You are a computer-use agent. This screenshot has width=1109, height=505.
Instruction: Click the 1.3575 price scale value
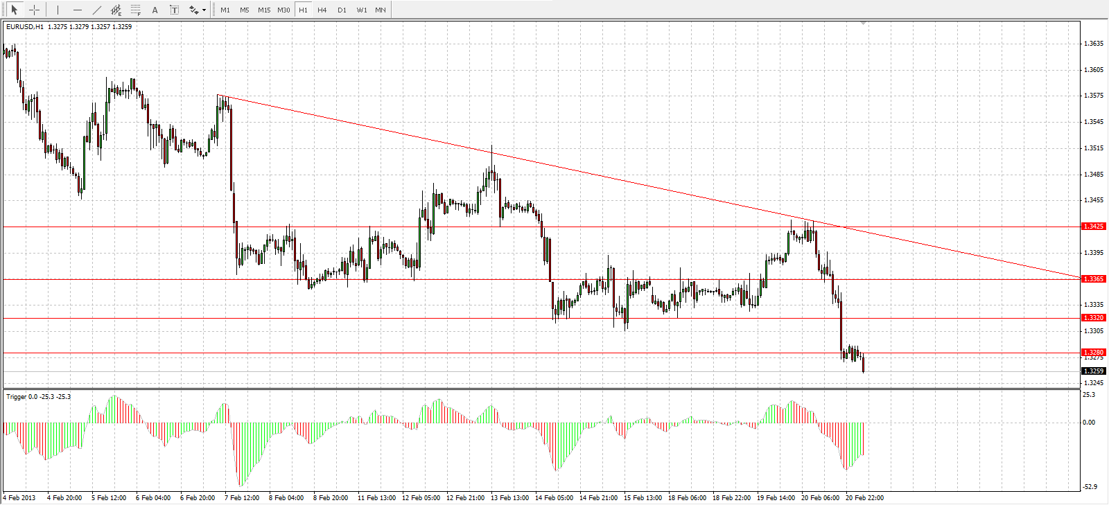click(1094, 96)
